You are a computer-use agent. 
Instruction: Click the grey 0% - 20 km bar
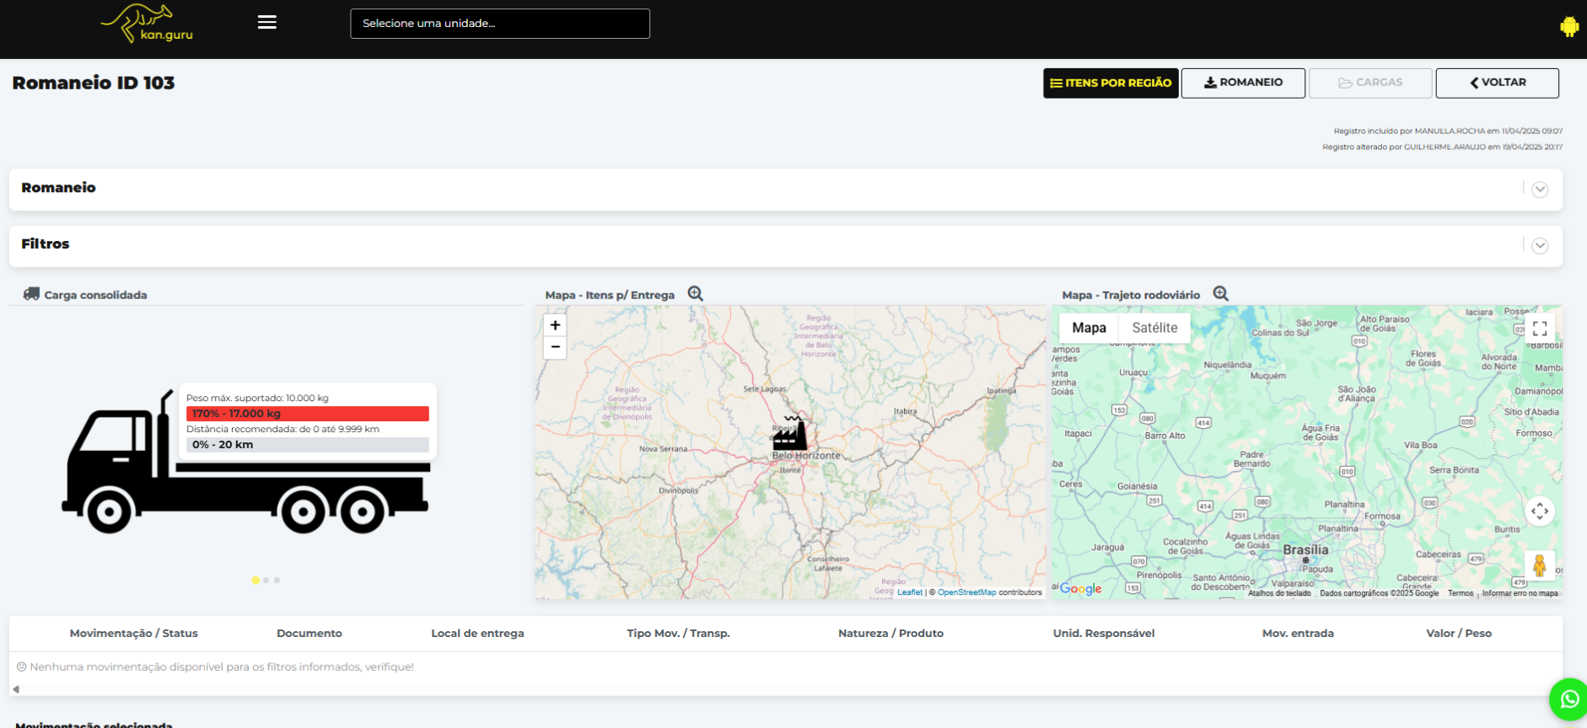[x=308, y=445]
